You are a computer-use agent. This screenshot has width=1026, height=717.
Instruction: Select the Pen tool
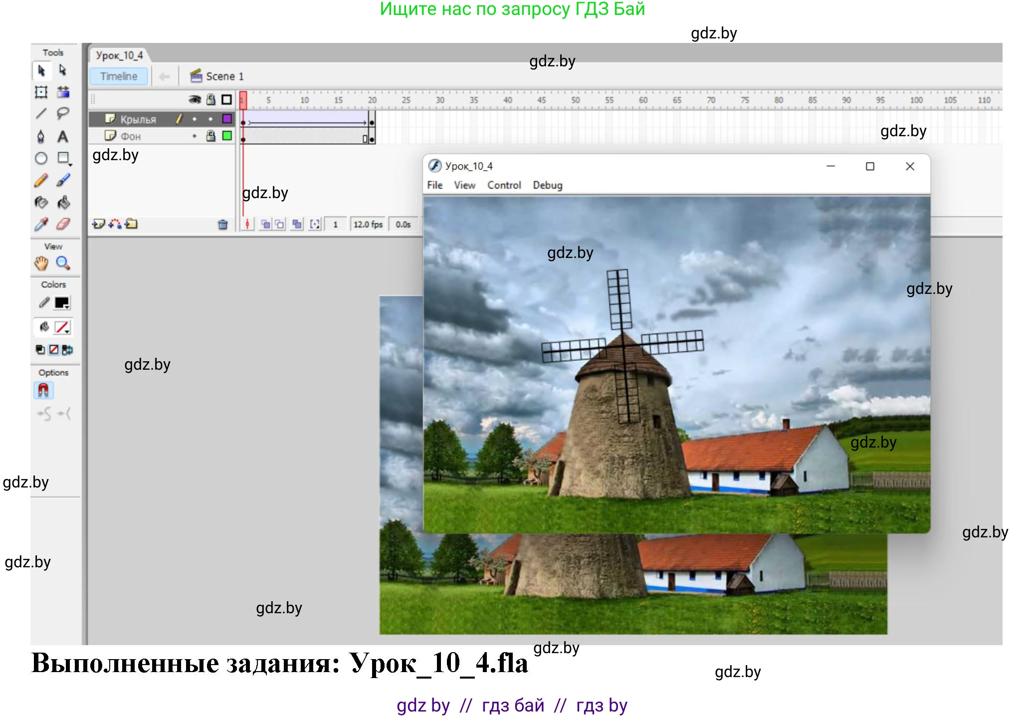coord(41,136)
